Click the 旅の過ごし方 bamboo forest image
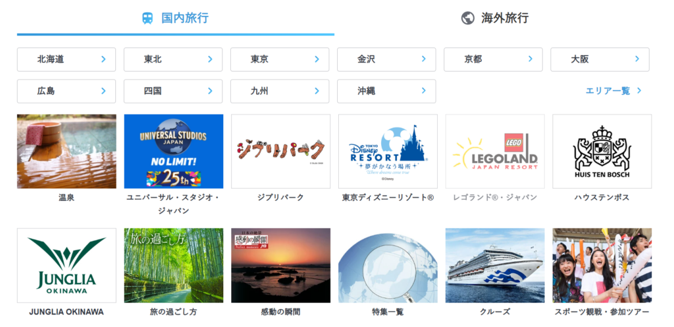The width and height of the screenshot is (674, 327). [173, 265]
